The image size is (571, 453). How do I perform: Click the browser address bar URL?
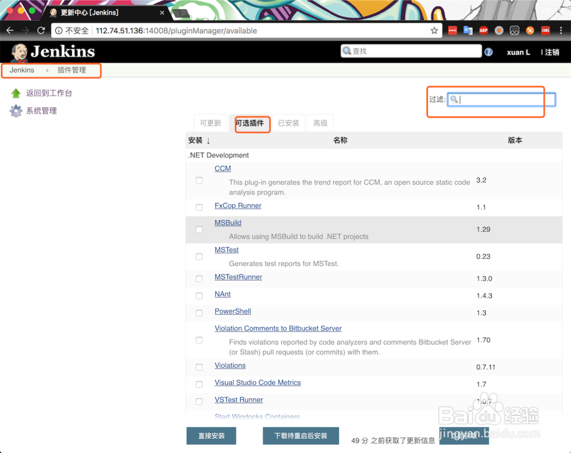pyautogui.click(x=176, y=31)
